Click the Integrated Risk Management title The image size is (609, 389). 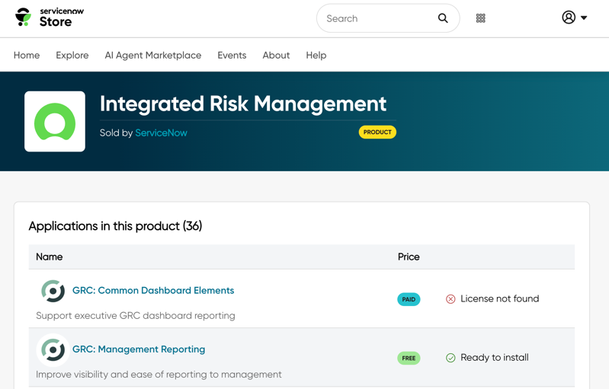tap(243, 104)
